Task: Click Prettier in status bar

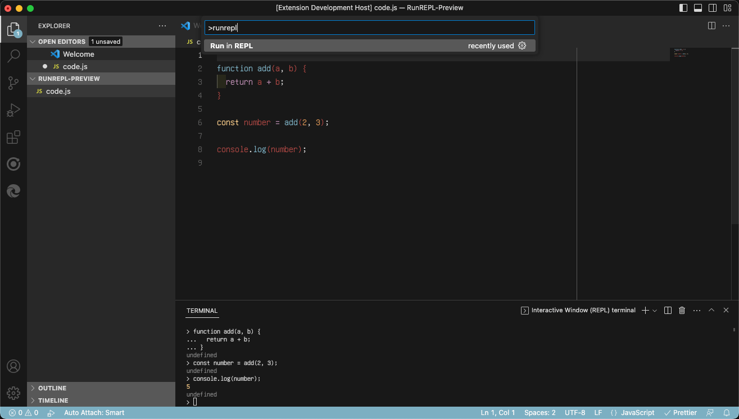Action: 681,413
